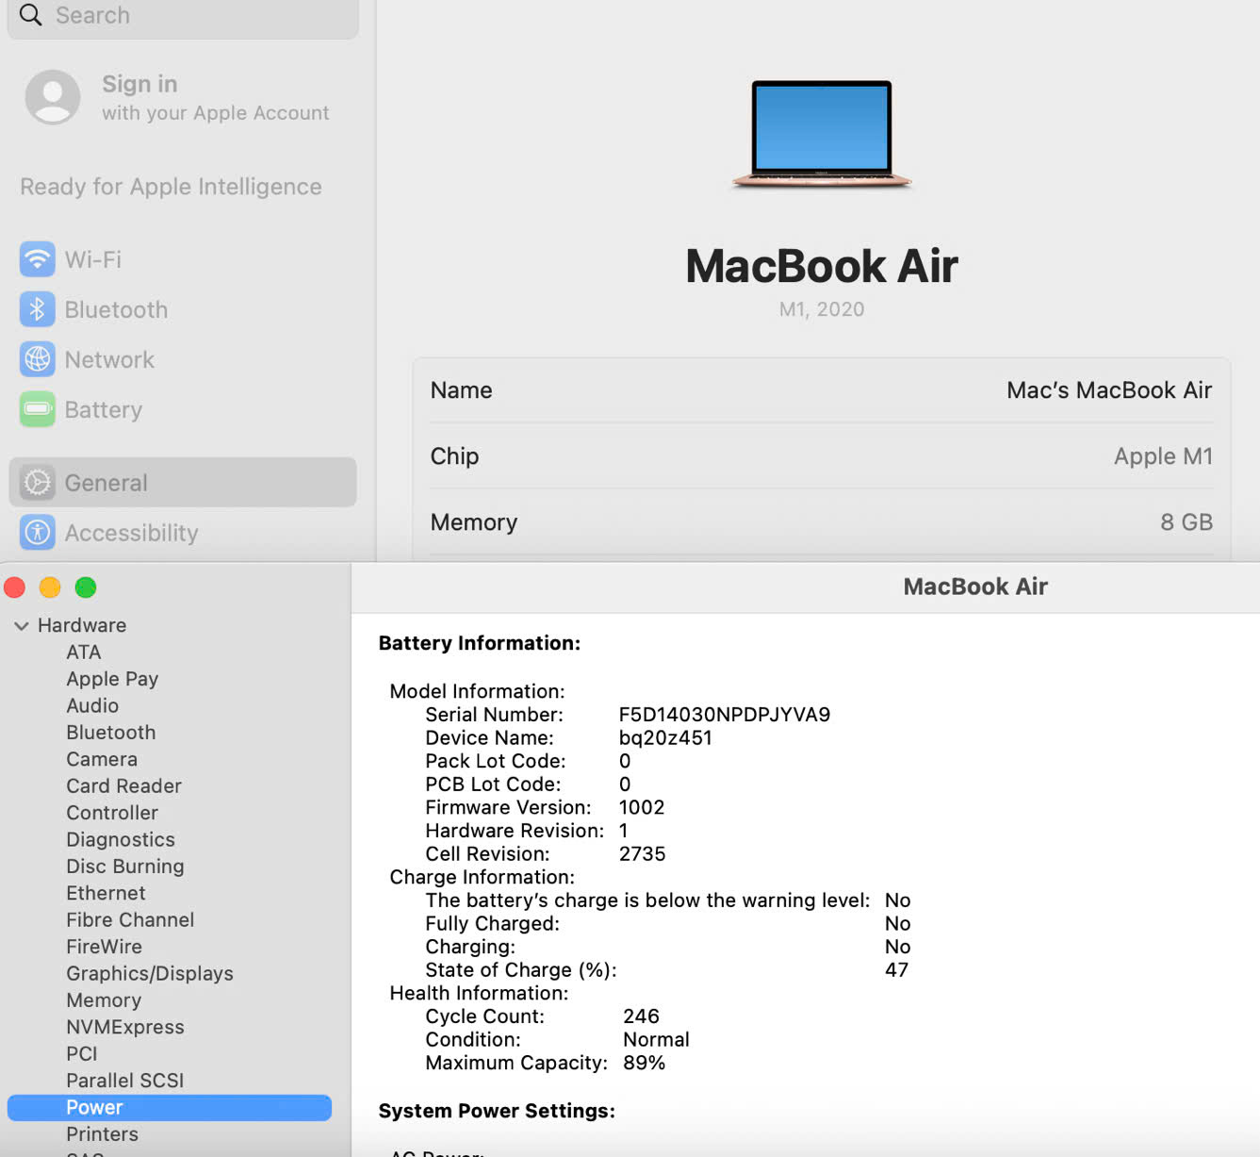Viewport: 1260px width, 1157px height.
Task: Collapse the Hardware tree section
Action: 21,626
